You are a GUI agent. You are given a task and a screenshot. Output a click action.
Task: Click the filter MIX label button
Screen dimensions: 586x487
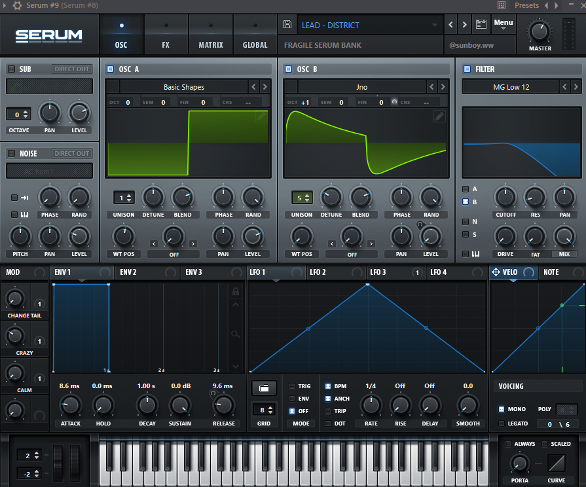pos(564,254)
